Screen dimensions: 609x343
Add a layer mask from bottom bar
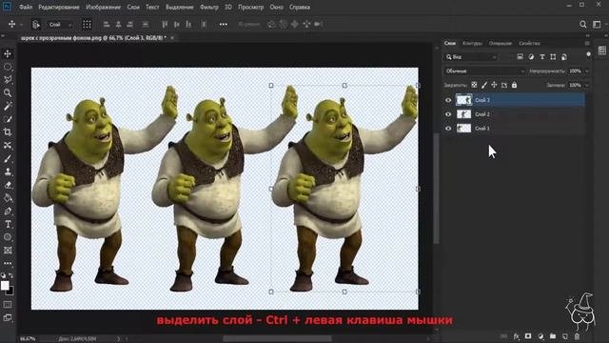(x=528, y=336)
